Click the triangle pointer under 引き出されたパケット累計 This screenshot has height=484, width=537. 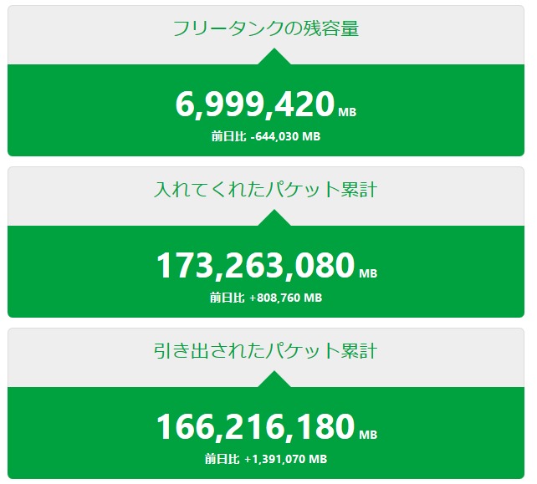pyautogui.click(x=274, y=380)
